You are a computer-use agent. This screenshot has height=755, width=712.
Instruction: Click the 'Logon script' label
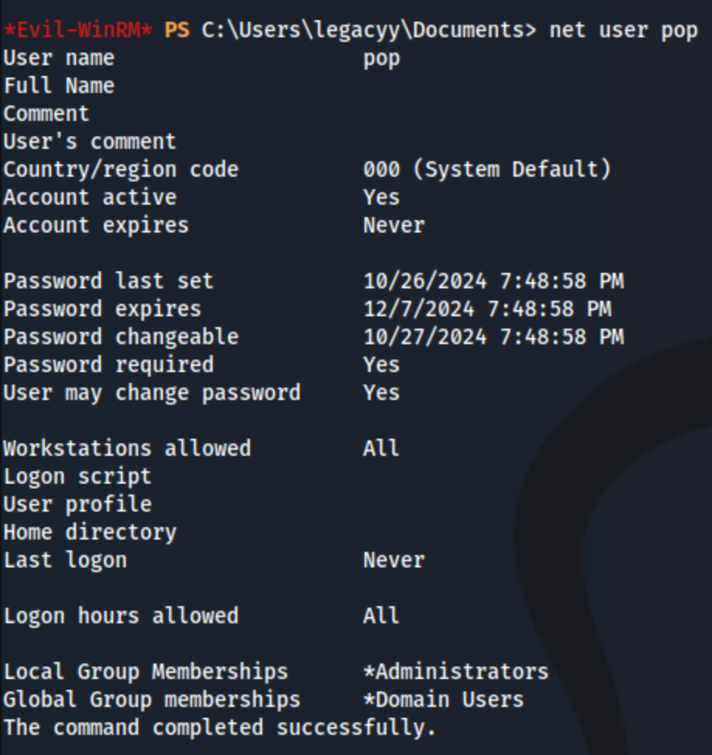tap(78, 477)
